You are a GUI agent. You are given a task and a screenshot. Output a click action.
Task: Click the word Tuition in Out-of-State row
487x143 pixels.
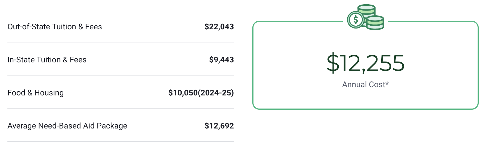click(64, 27)
